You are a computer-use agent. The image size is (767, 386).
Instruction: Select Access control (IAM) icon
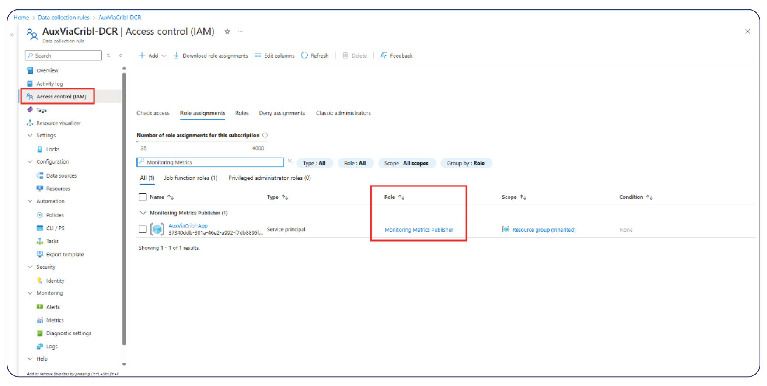coord(30,96)
